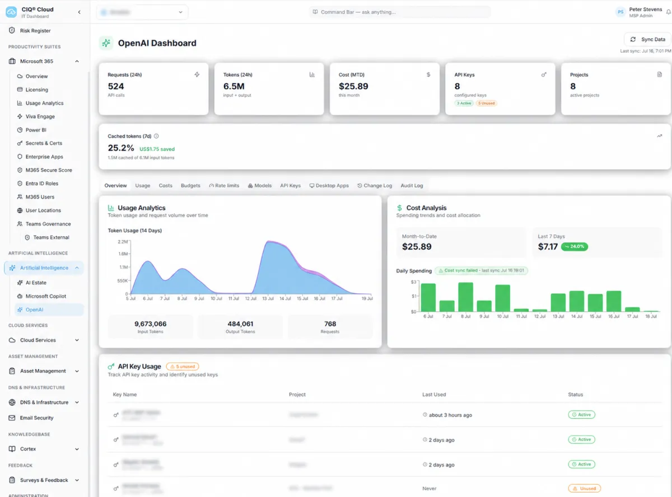
Task: Expand the Asset Management section
Action: [x=77, y=371]
